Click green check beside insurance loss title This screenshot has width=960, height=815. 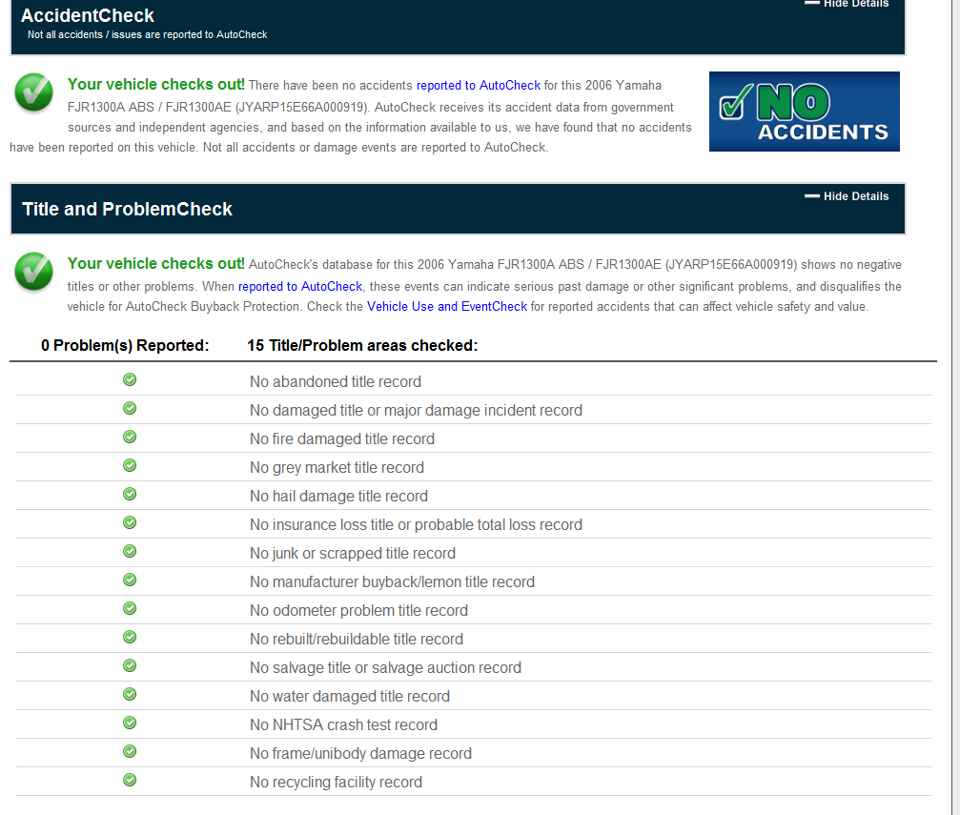pyautogui.click(x=130, y=522)
